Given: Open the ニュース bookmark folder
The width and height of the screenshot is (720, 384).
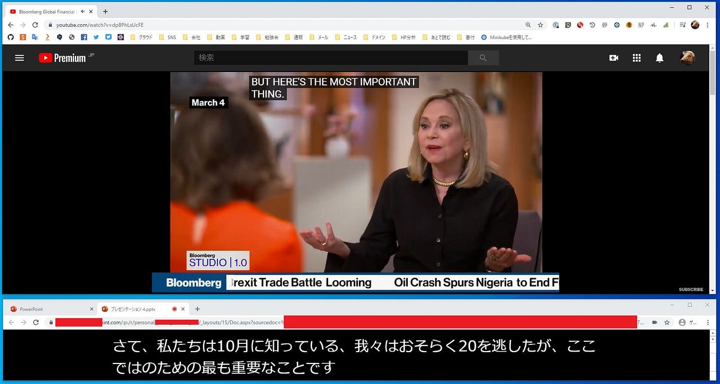Looking at the screenshot, I should tap(346, 37).
